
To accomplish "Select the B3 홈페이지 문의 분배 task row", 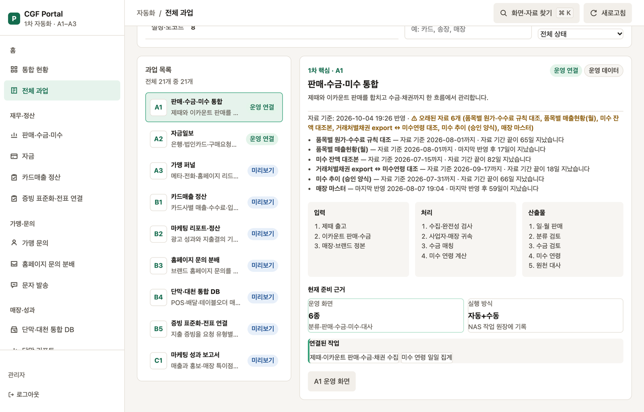I will pos(214,265).
